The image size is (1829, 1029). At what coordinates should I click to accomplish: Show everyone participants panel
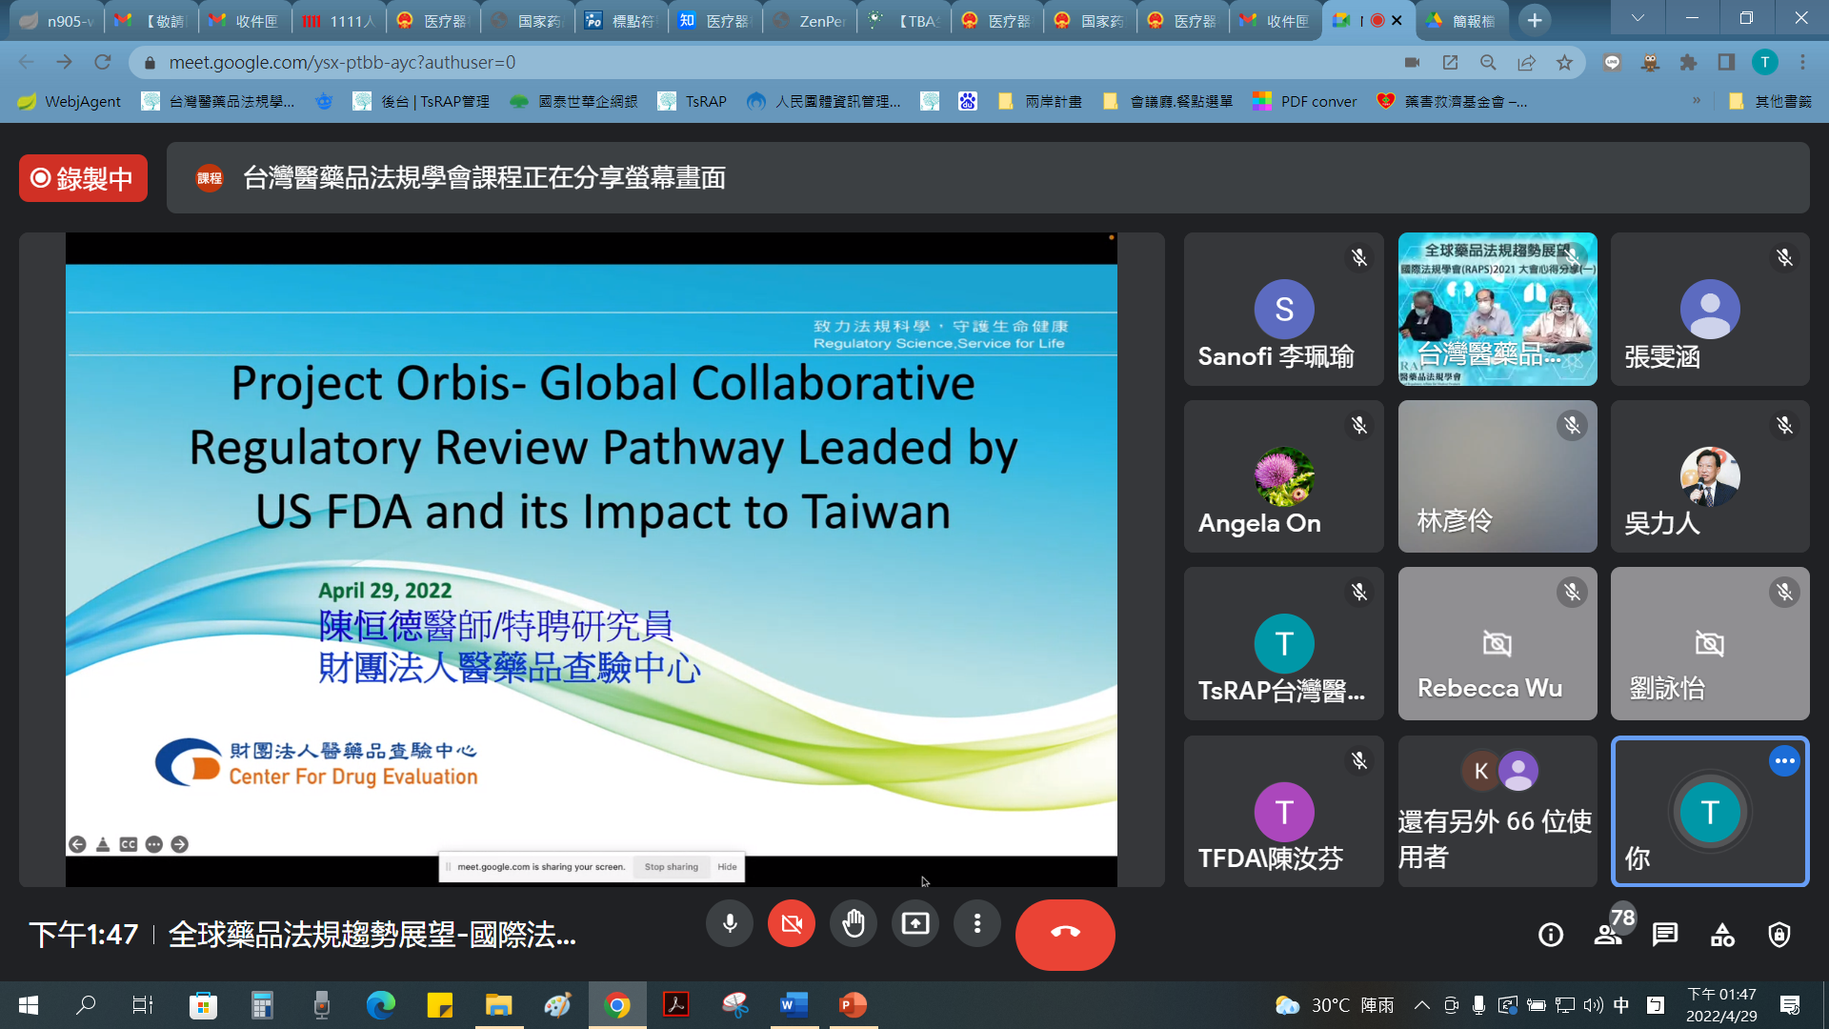1608,935
